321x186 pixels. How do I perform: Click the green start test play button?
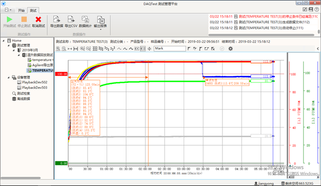10,20
